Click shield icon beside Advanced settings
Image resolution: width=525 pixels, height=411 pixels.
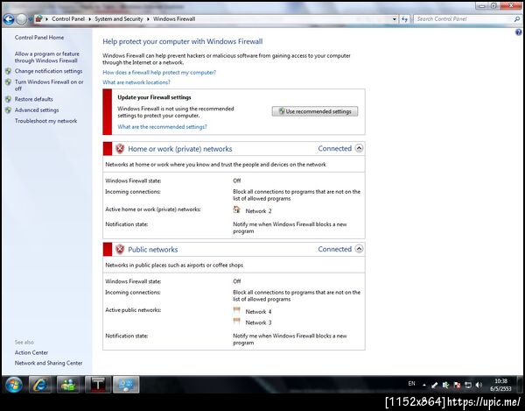pyautogui.click(x=8, y=110)
